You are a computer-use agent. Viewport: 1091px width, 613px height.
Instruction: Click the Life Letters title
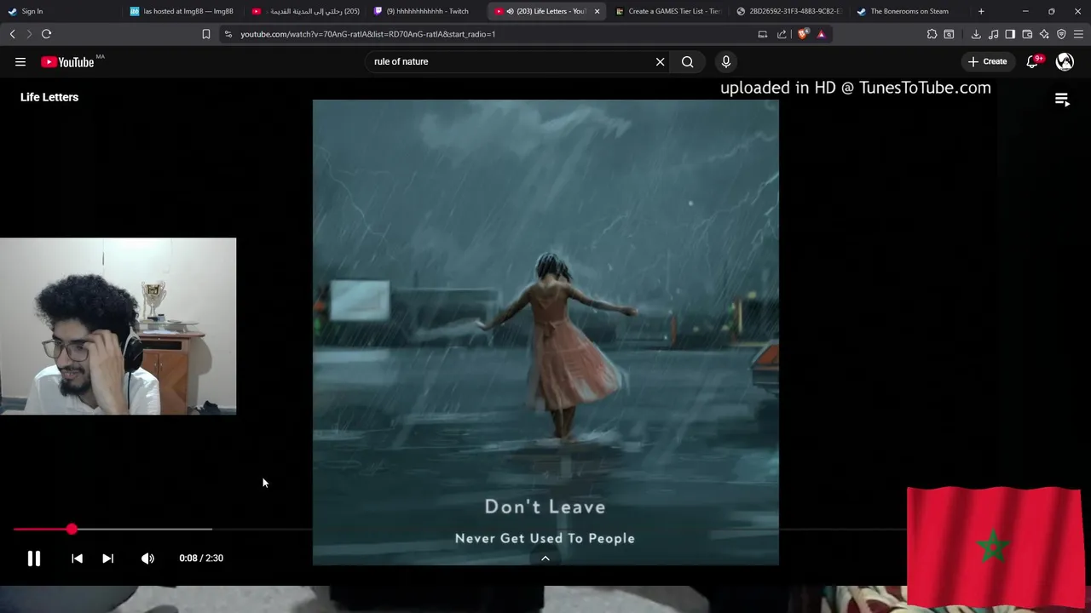point(49,97)
